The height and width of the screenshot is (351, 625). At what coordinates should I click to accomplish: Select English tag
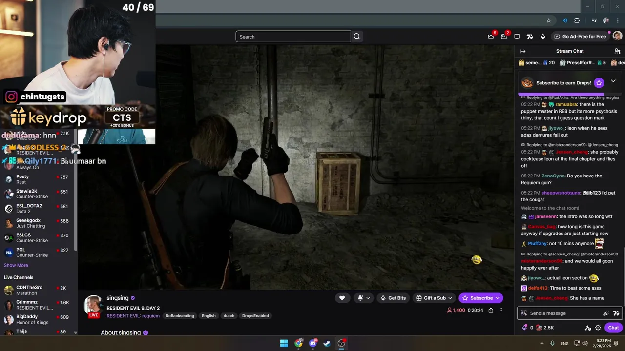pos(208,316)
